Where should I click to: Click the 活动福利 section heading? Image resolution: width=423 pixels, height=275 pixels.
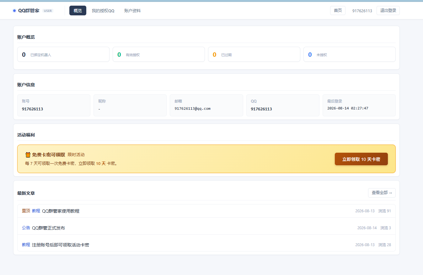26,135
